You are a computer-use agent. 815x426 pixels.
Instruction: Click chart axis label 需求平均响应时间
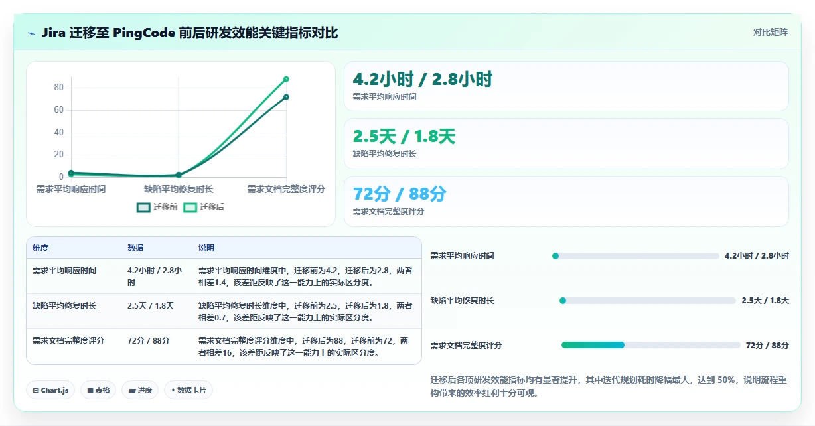pos(71,190)
